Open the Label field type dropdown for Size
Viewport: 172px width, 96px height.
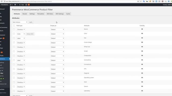21,38
